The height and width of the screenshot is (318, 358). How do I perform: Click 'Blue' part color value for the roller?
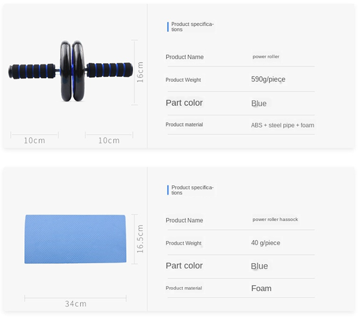coord(259,104)
